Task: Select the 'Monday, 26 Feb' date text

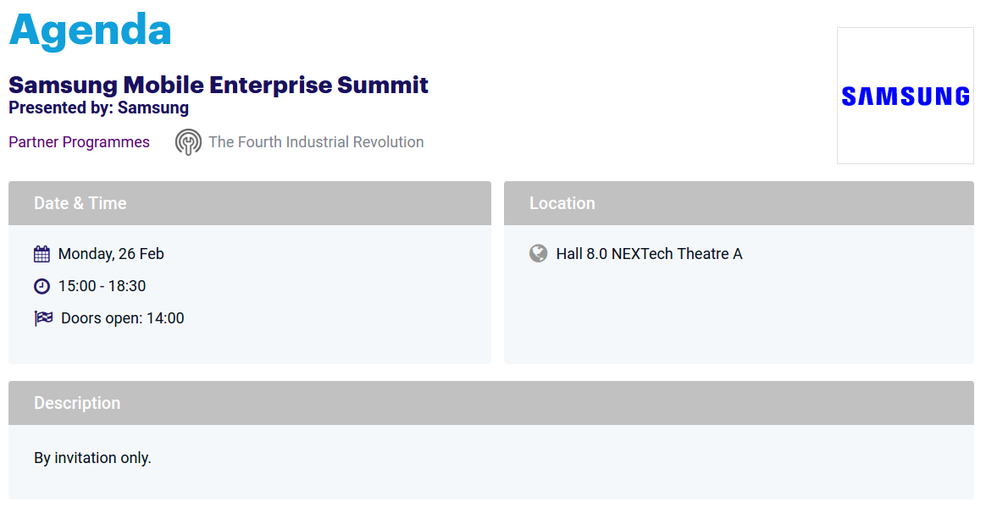Action: (111, 254)
